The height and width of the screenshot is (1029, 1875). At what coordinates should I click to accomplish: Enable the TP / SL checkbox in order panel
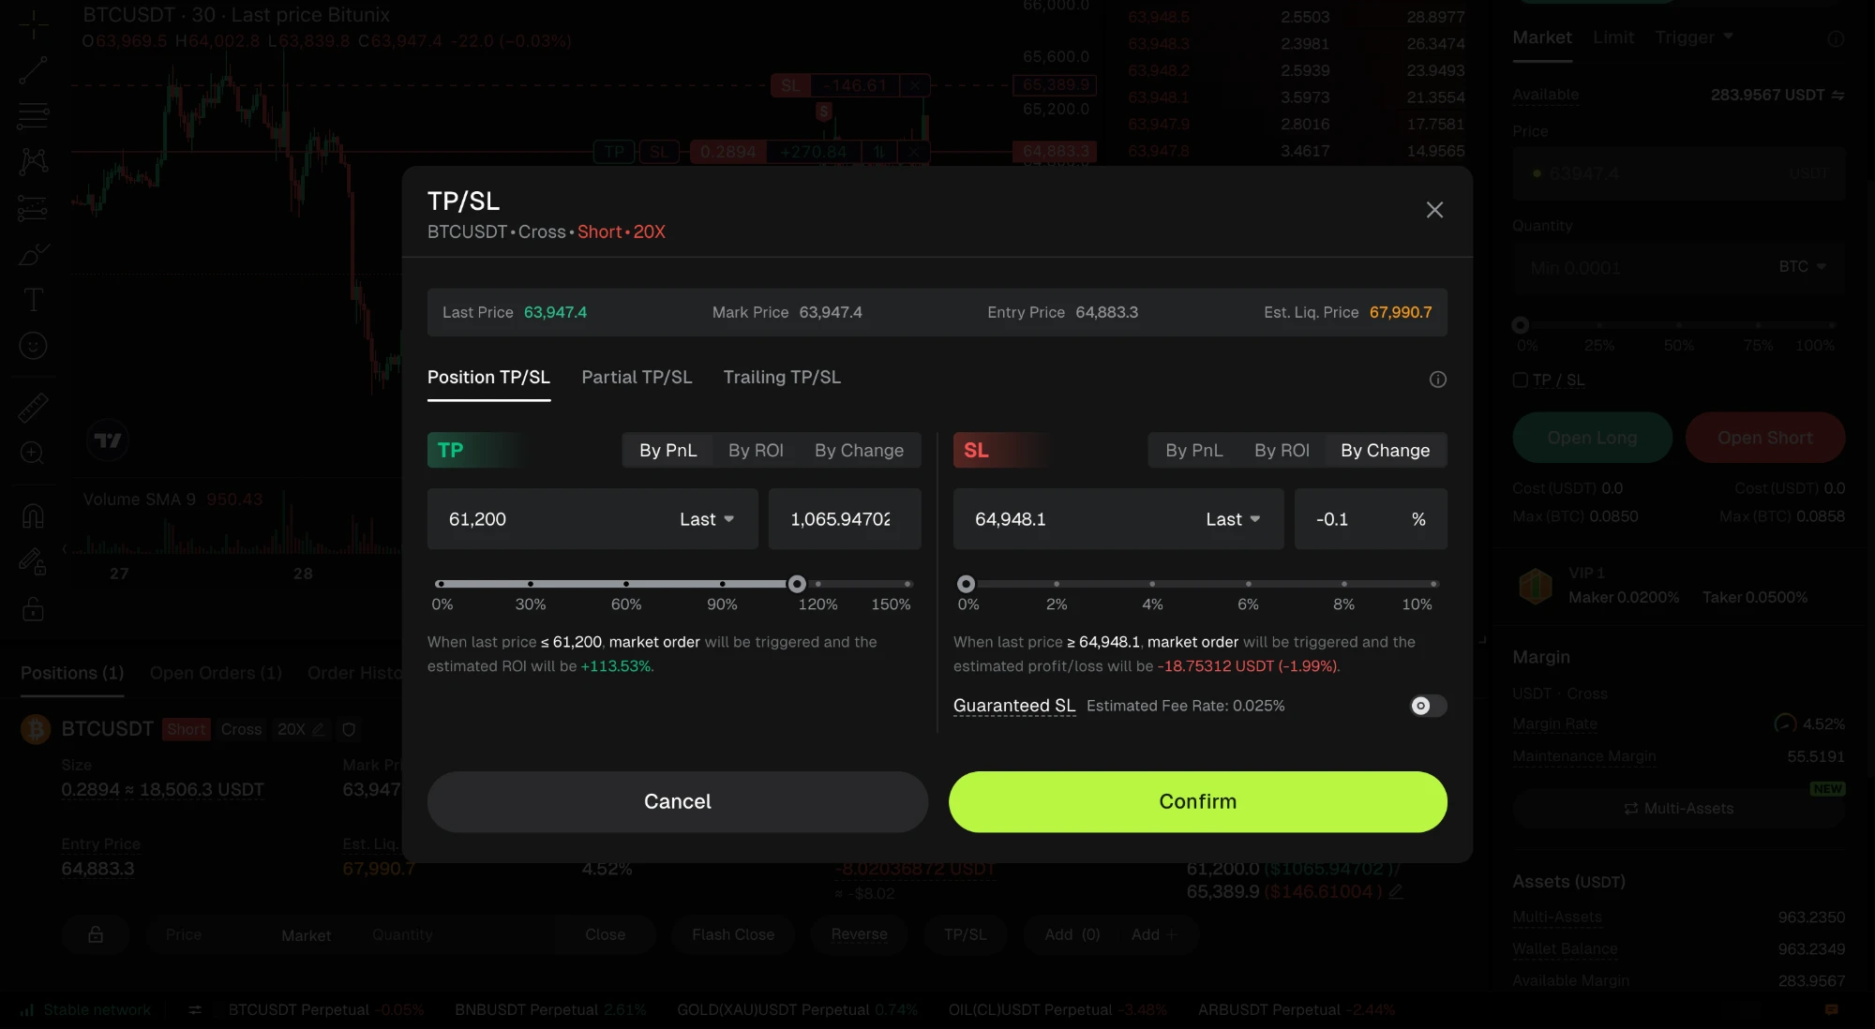[x=1521, y=380]
